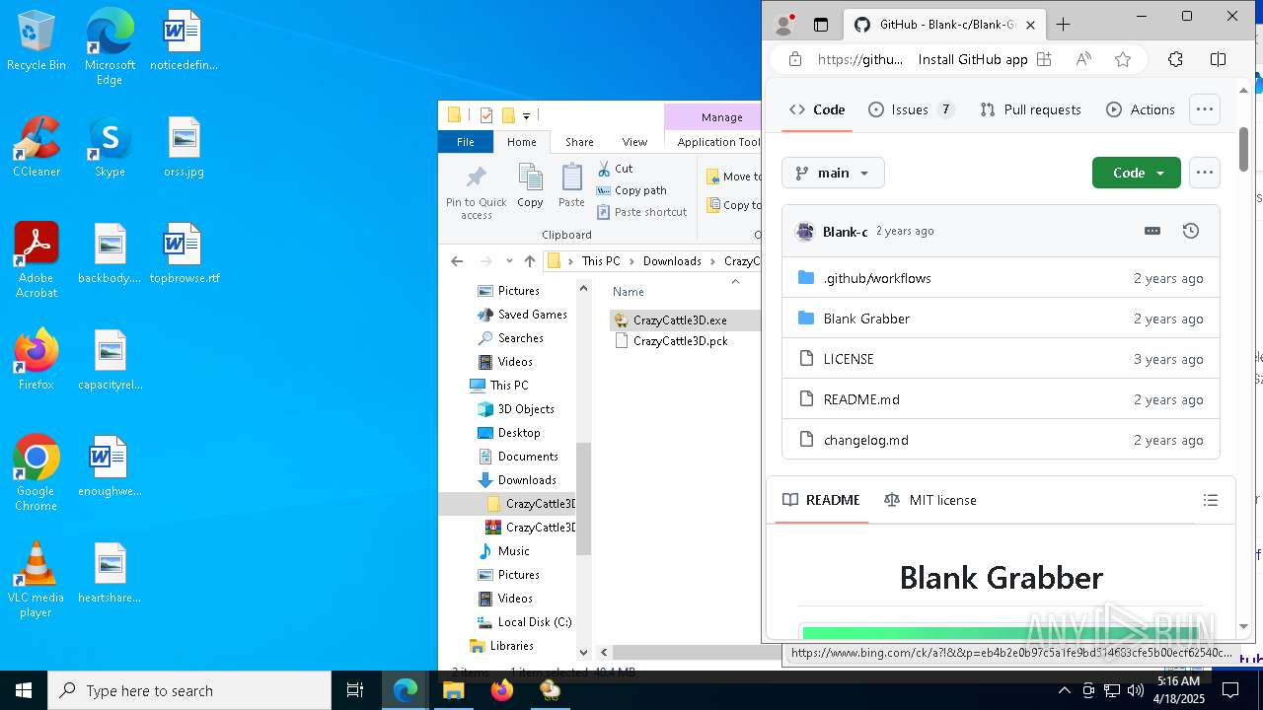Activate Read aloud icon in Edge address bar

point(1083,59)
